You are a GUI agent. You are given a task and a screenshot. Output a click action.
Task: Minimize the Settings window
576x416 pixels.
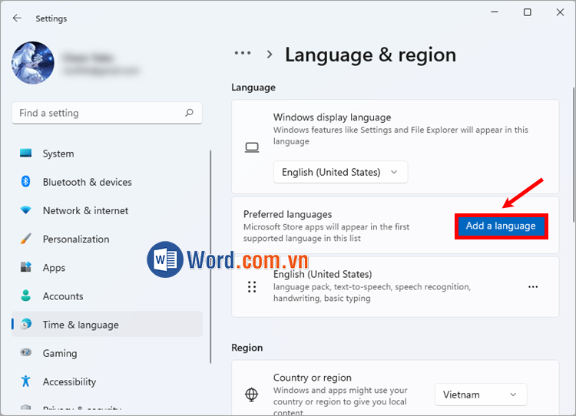[x=495, y=12]
